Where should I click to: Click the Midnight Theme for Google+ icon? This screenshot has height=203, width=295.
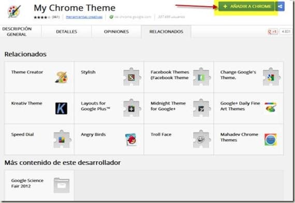pyautogui.click(x=201, y=108)
